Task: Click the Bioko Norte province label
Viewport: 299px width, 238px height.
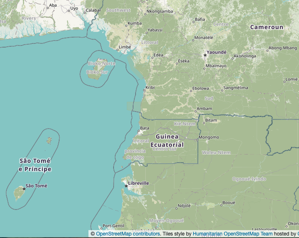Action: pyautogui.click(x=101, y=63)
